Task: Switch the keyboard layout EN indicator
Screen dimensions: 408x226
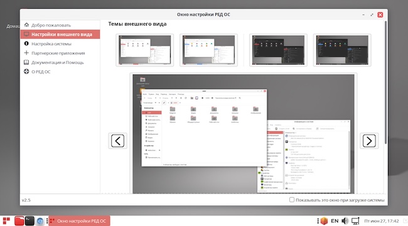Action: (x=335, y=221)
